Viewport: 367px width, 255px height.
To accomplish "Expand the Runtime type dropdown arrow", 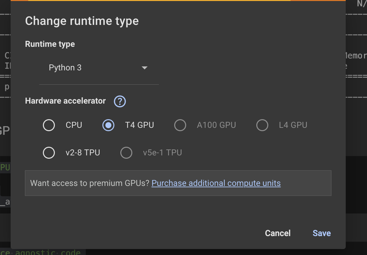I will point(144,68).
